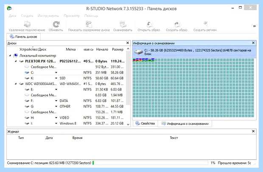Click the R-Studio application logo icon
The width and height of the screenshot is (263, 172).
click(9, 8)
